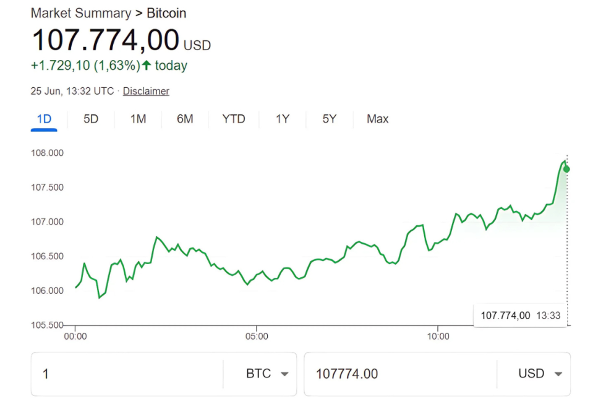Screen dimensions: 606x404
Task: Click the green endpoint dot on the chart
Action: (566, 168)
